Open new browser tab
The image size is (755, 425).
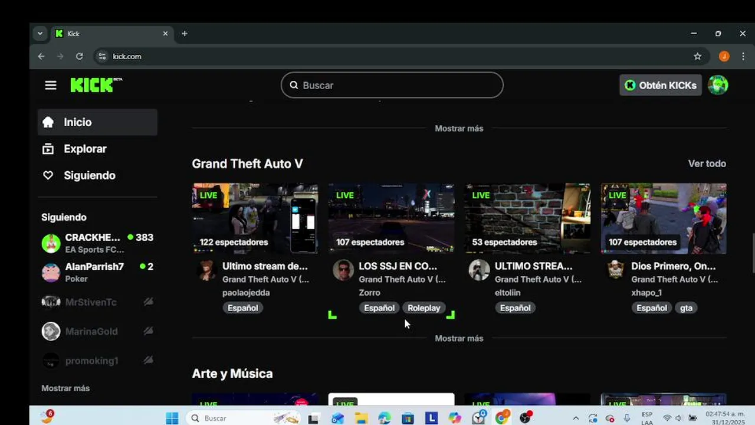coord(185,34)
